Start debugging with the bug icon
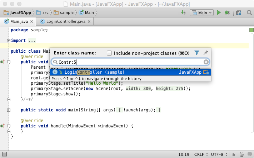254x158 pixels. click(x=228, y=12)
